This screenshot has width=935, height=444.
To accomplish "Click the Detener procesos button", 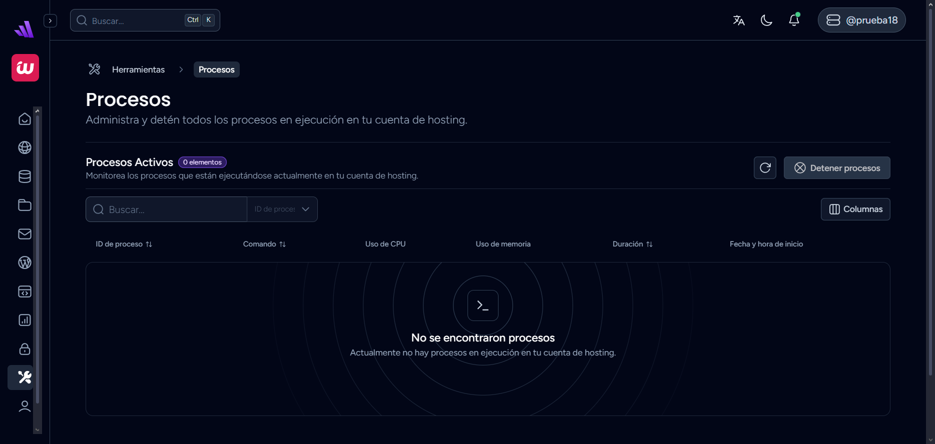I will click(x=836, y=168).
